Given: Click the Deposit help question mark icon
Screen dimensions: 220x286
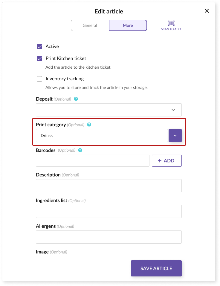Looking at the screenshot, I should 76,99.
